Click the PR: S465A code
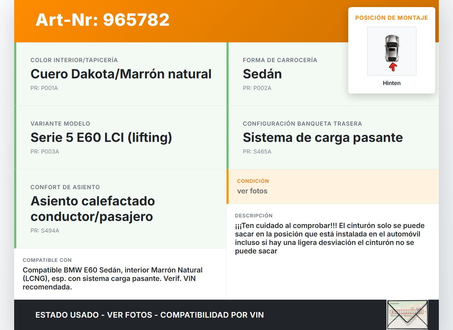This screenshot has height=330, width=453. coord(257,152)
